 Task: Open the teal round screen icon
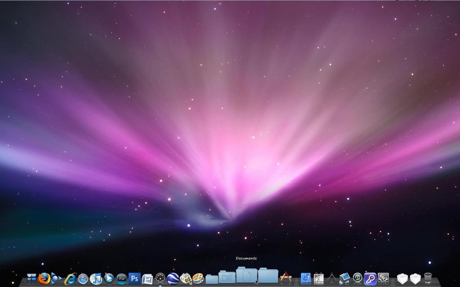click(121, 279)
